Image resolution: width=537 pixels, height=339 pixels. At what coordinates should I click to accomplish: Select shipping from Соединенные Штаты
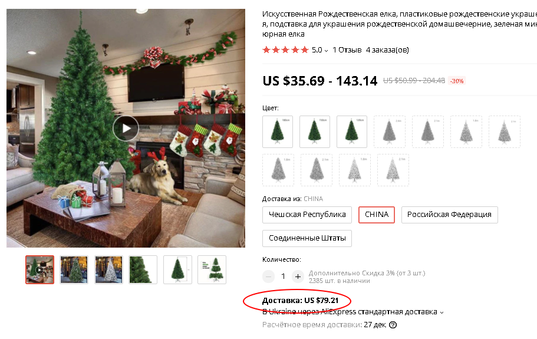307,238
